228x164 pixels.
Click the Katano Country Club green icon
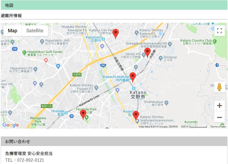pyautogui.click(x=215, y=41)
